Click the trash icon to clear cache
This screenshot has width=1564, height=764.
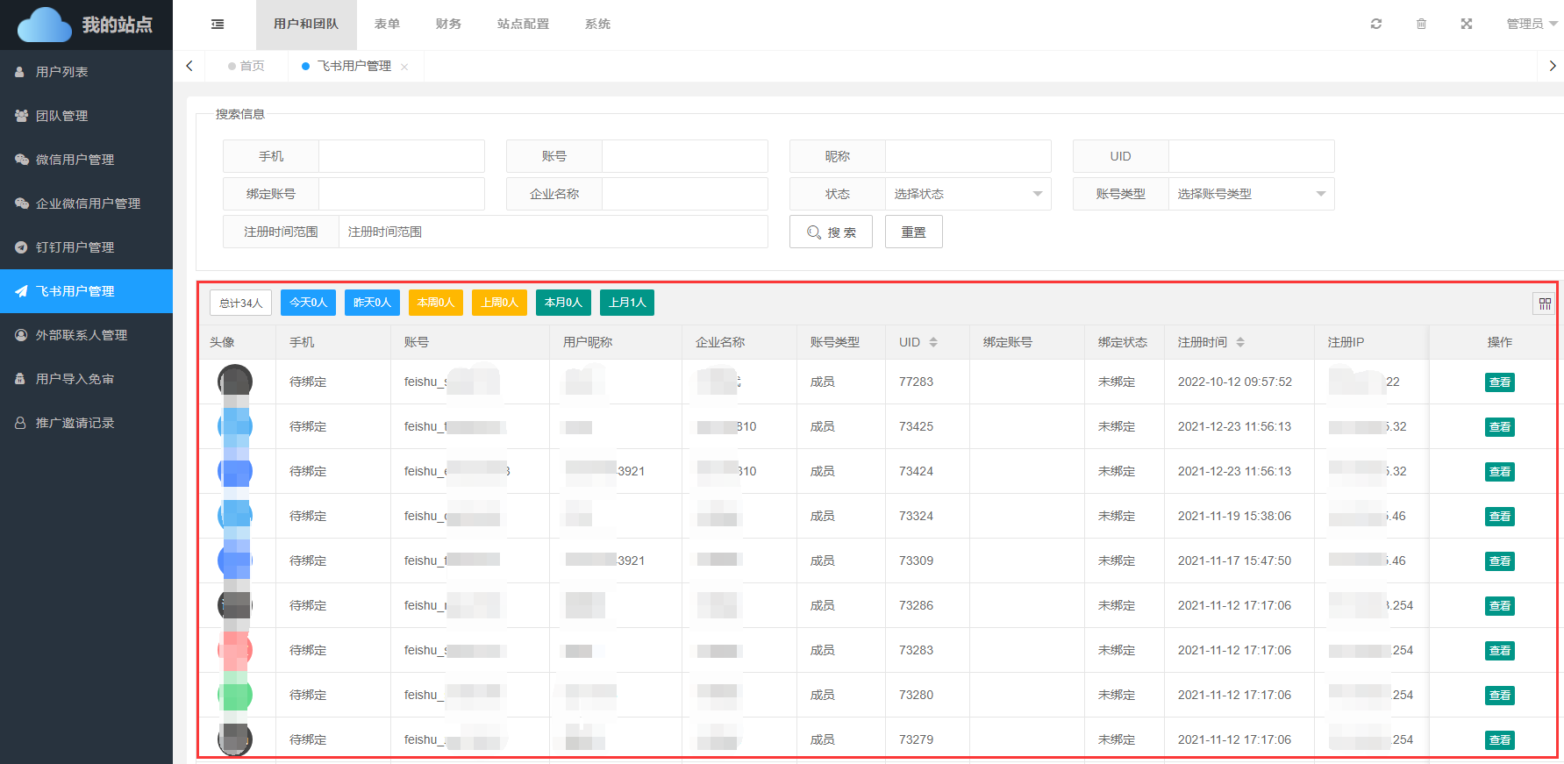pyautogui.click(x=1421, y=24)
